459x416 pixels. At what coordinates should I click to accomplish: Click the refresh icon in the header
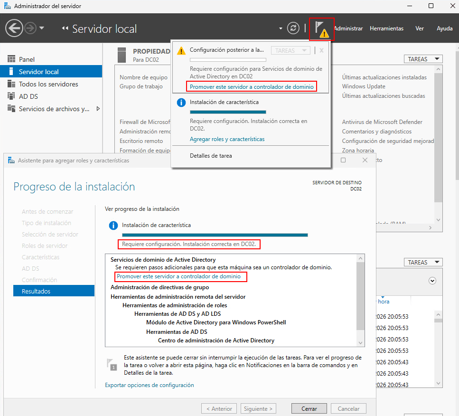(293, 28)
